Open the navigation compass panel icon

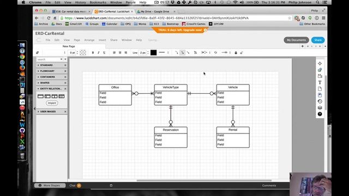320,64
